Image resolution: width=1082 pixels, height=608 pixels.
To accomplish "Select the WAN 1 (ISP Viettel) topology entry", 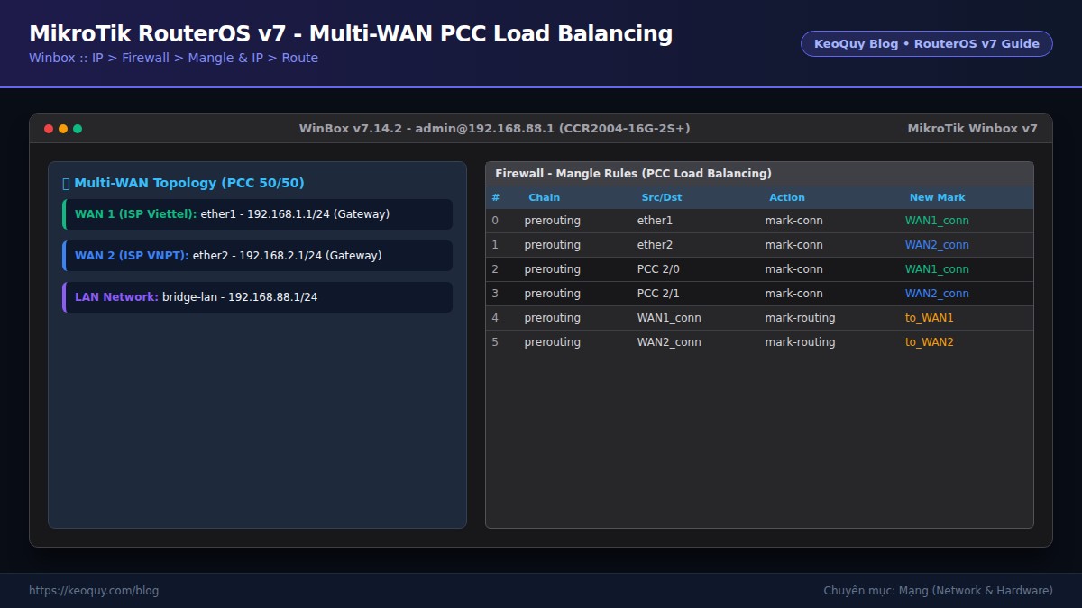I will pos(257,214).
